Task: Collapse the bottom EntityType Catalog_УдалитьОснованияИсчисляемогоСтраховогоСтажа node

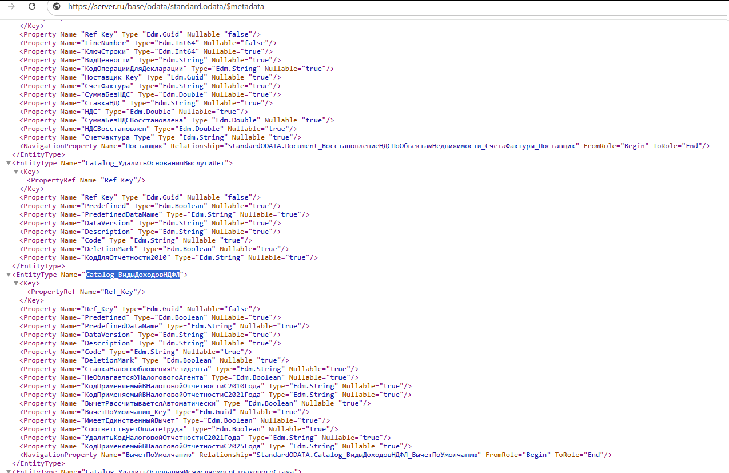Action: (x=8, y=471)
